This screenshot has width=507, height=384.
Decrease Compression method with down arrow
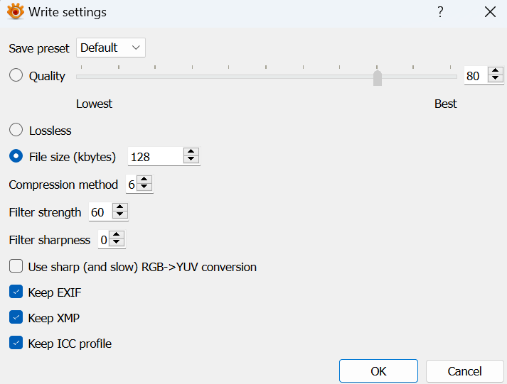click(144, 188)
